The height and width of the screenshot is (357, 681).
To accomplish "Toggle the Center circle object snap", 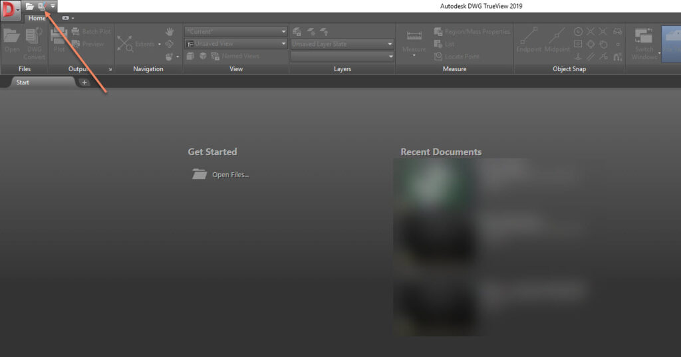I will point(578,31).
